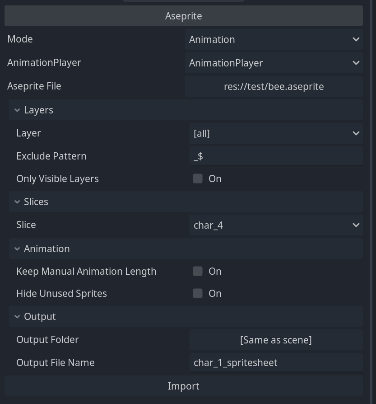The width and height of the screenshot is (376, 404).
Task: Toggle Keep Manual Animation Length checkbox
Action: (198, 271)
